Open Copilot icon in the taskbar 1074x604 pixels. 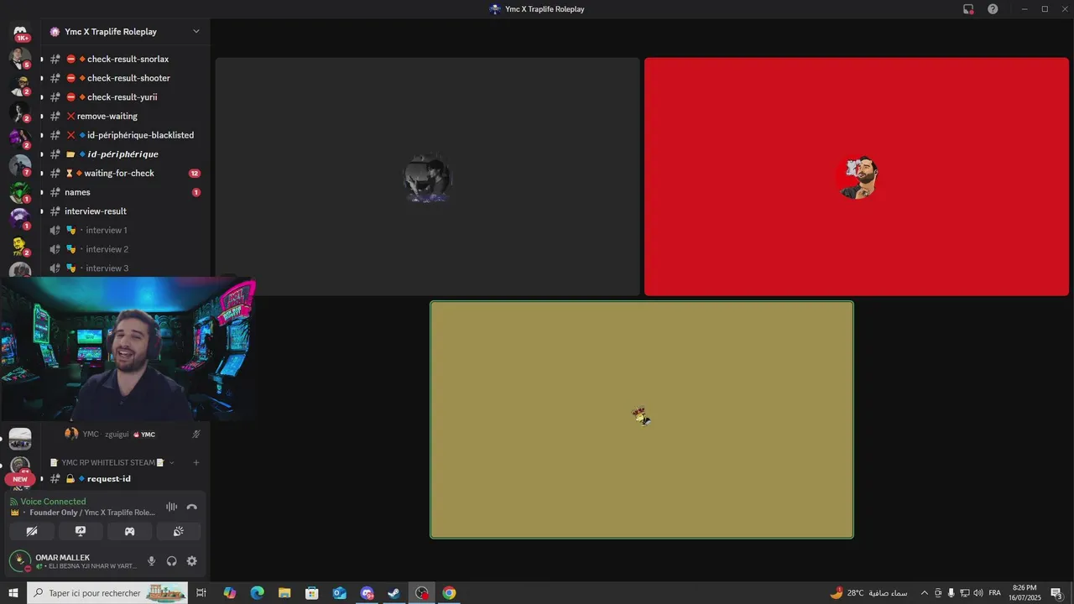click(229, 593)
